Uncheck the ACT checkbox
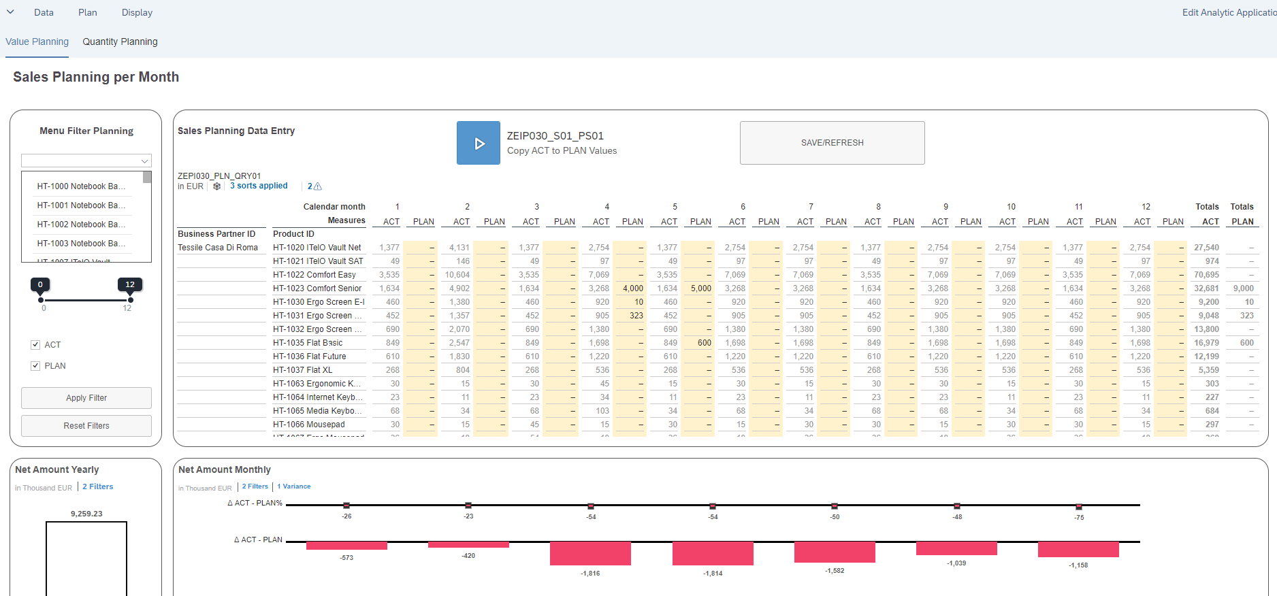The height and width of the screenshot is (596, 1277). point(35,345)
